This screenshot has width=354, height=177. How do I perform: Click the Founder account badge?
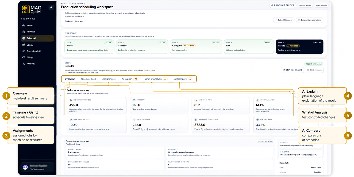pos(305,5)
